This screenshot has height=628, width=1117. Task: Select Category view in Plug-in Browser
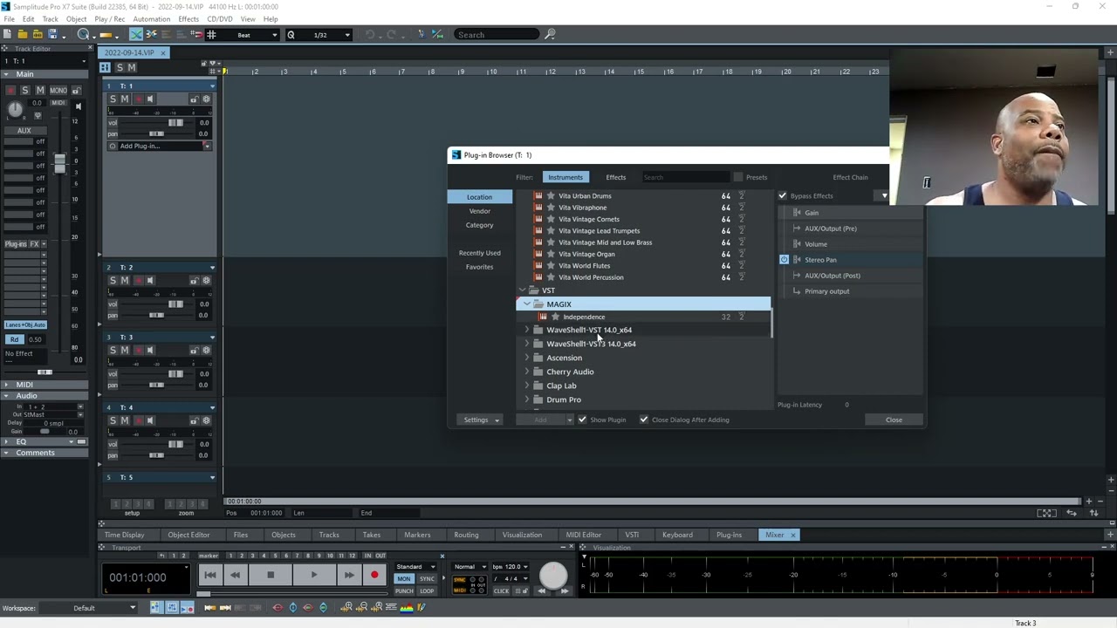(x=479, y=225)
